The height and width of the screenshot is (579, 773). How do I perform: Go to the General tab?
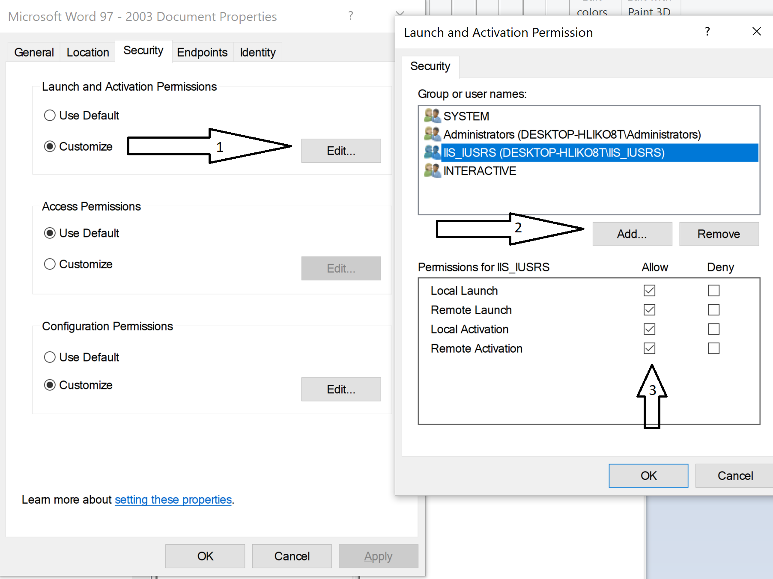(x=34, y=52)
